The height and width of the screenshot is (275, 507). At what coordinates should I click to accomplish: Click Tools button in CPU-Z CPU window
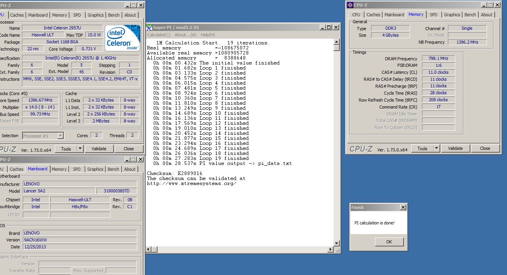[x=66, y=149]
